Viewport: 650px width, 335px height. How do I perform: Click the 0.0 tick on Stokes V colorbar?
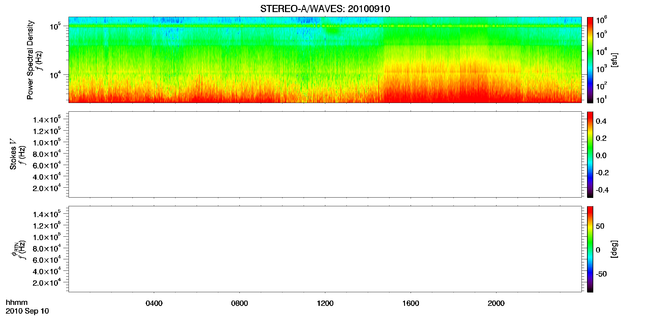click(601, 156)
